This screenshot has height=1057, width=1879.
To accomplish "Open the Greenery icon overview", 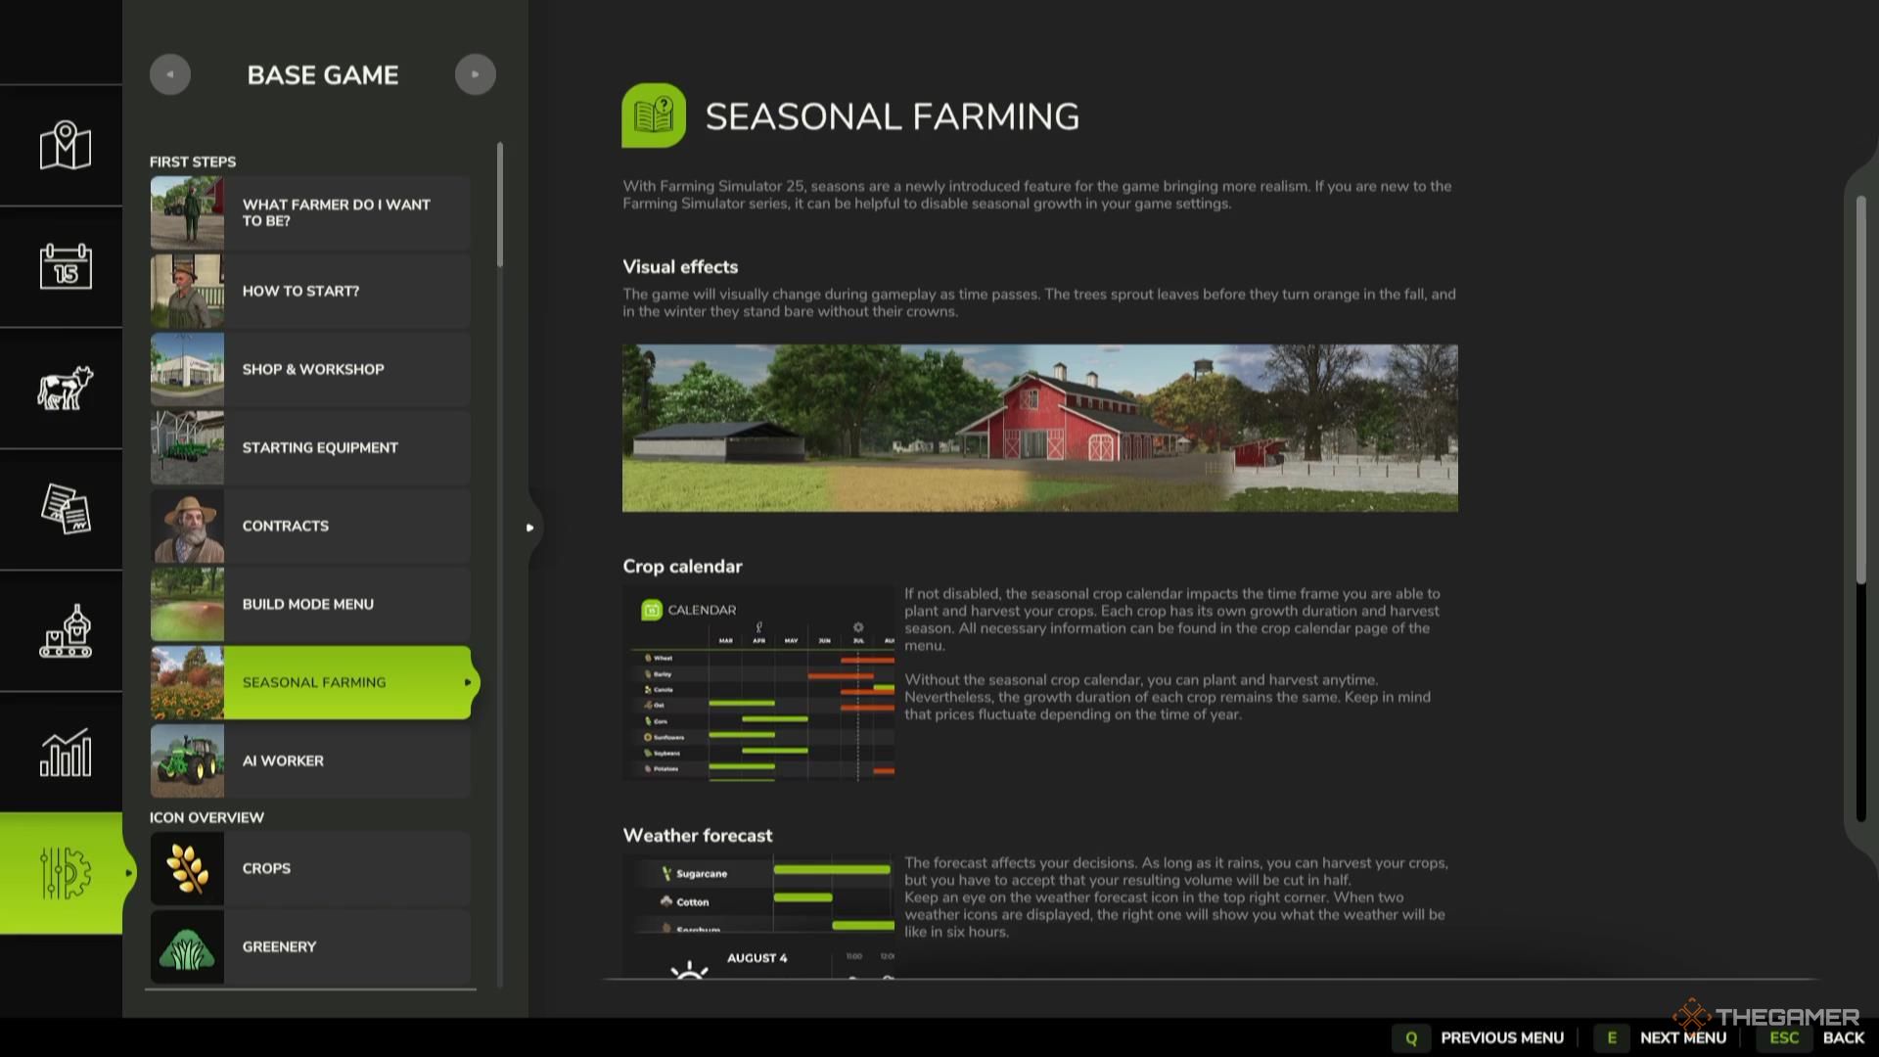I will 310,947.
